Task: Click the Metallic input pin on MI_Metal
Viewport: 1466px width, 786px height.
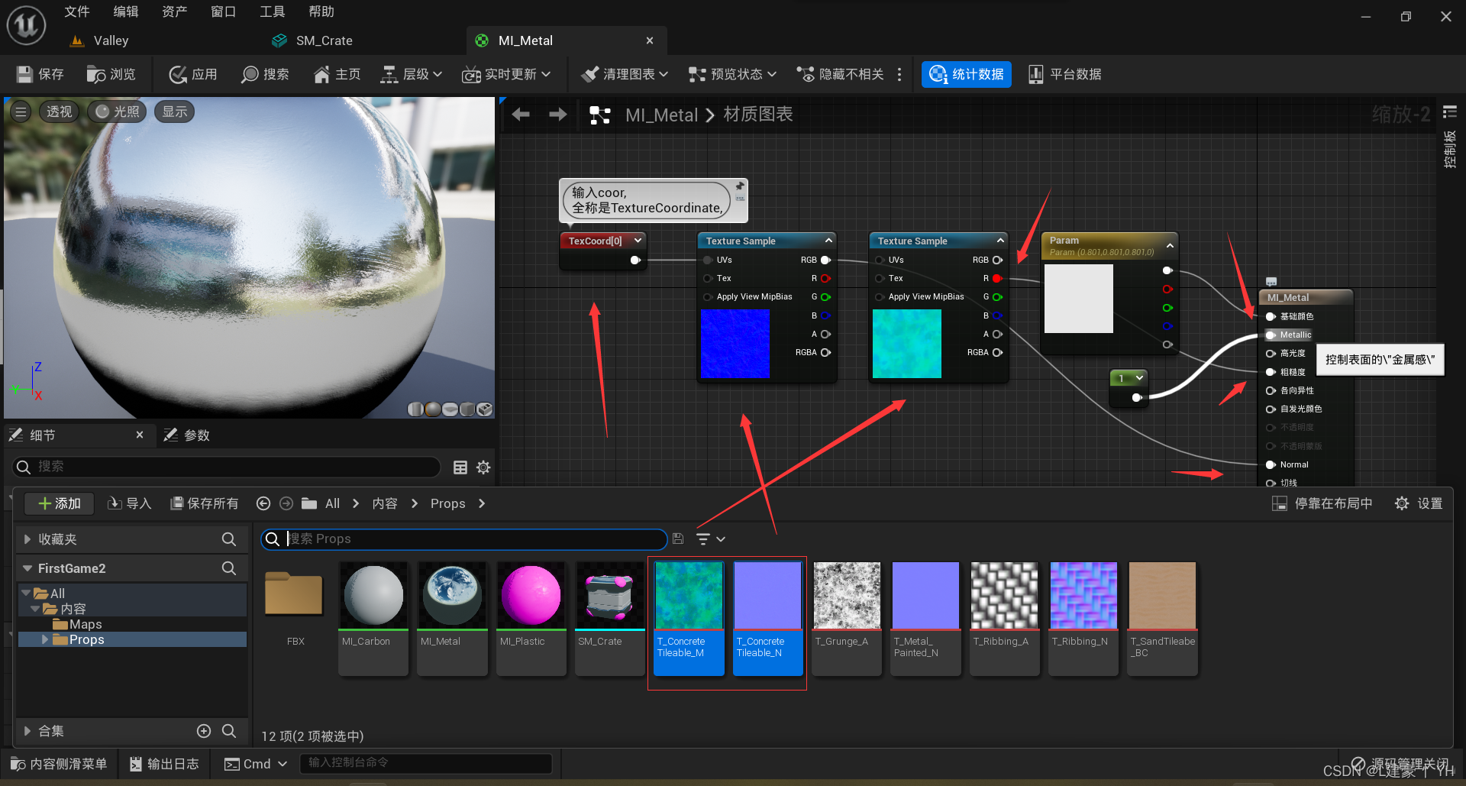Action: pos(1271,335)
